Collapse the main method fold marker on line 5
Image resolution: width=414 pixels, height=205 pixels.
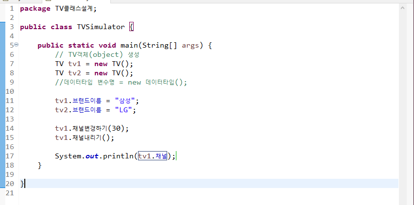(17, 45)
